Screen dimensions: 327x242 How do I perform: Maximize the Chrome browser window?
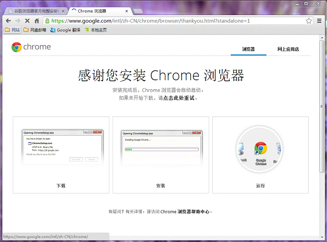[x=306, y=4]
